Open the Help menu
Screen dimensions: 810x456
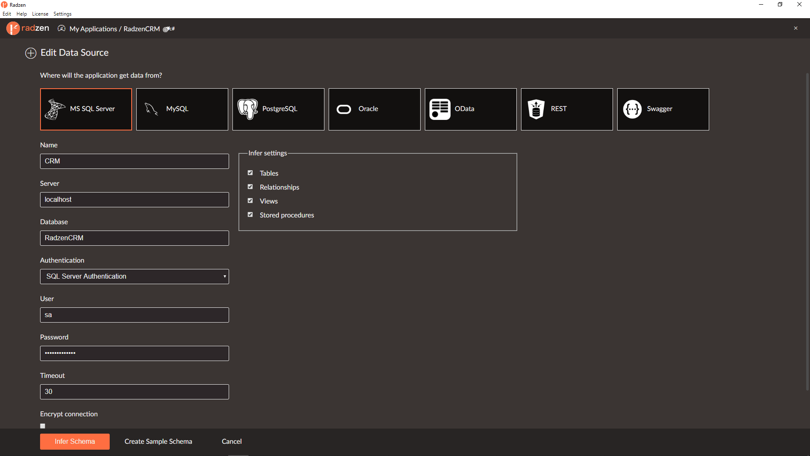tap(22, 14)
